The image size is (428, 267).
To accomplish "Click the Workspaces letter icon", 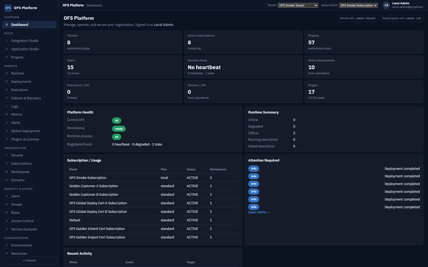I will [x=7, y=172].
